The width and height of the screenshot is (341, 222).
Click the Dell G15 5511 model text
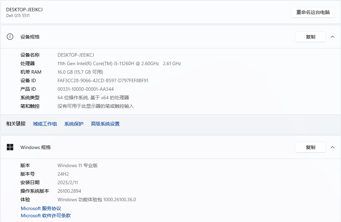(x=18, y=16)
